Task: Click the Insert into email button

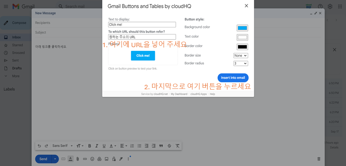Action: 233,78
